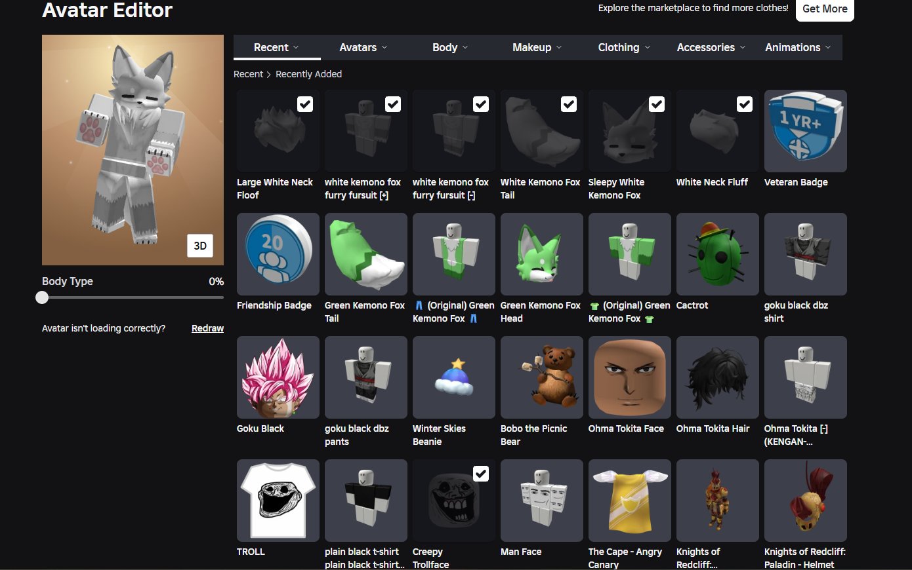This screenshot has height=570, width=912.
Task: Select Knights of Redcliff Paladin Helmet
Action: (x=805, y=501)
